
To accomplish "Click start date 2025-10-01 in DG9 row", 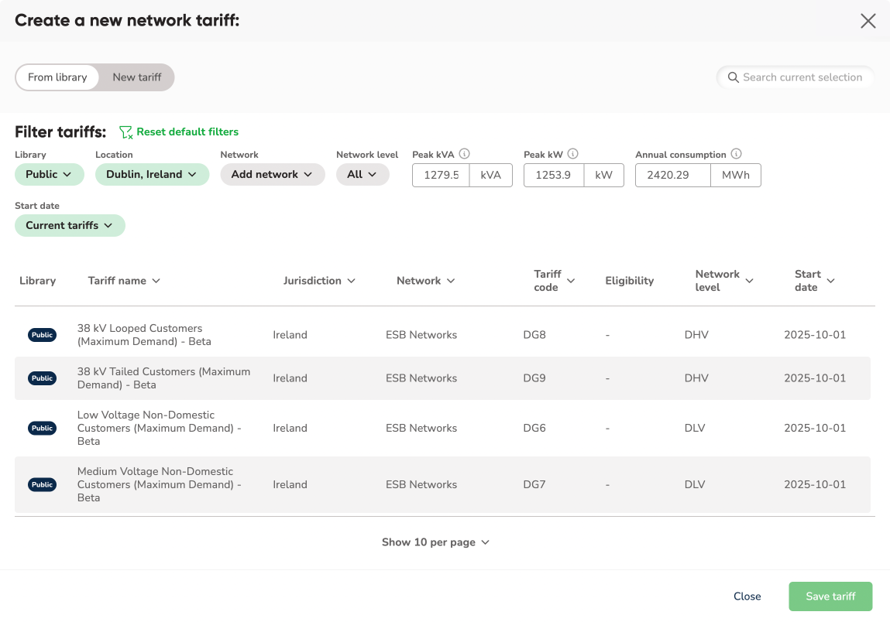I will pyautogui.click(x=815, y=378).
